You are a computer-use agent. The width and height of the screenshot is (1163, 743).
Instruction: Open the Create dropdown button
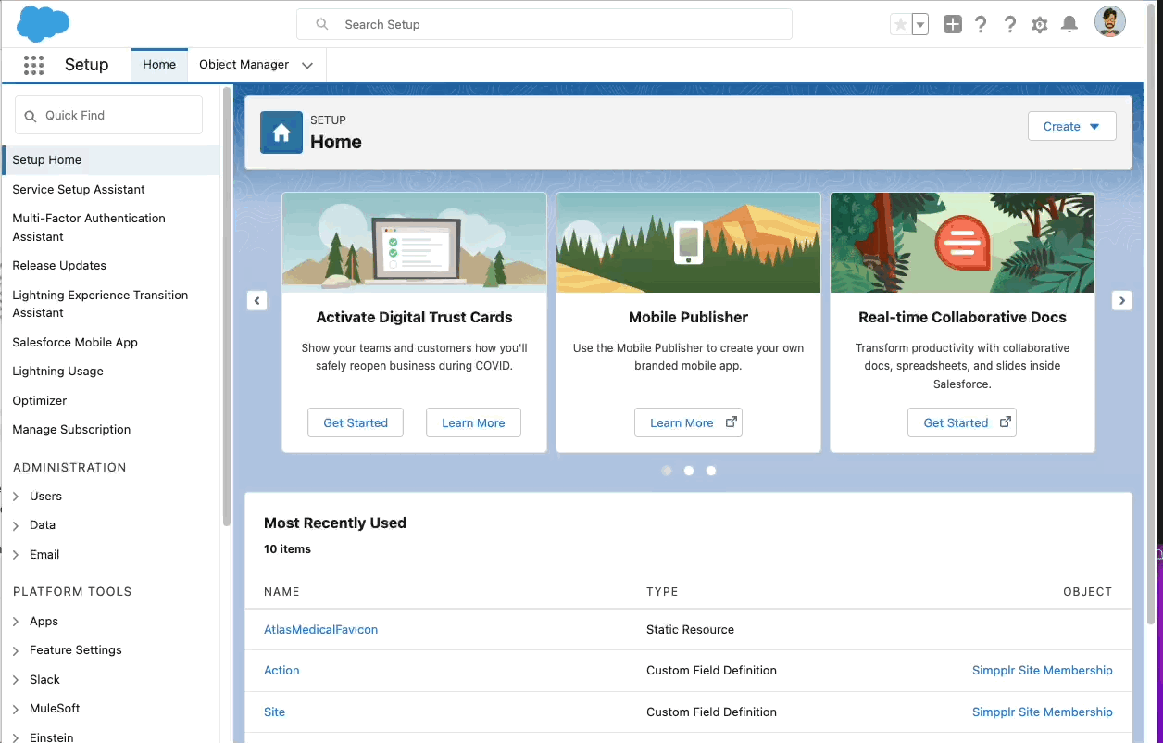coord(1071,127)
